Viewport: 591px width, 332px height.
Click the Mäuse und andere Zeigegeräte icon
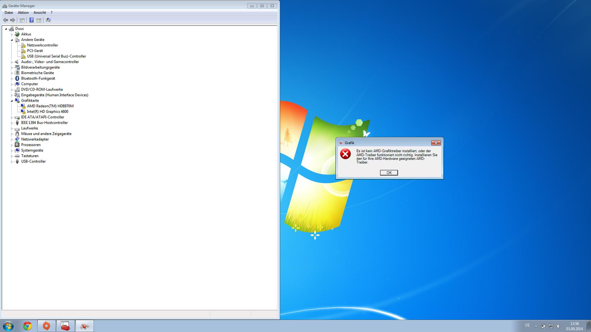[17, 134]
